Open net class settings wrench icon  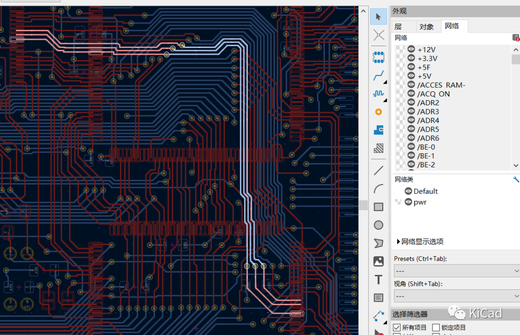[x=516, y=179]
